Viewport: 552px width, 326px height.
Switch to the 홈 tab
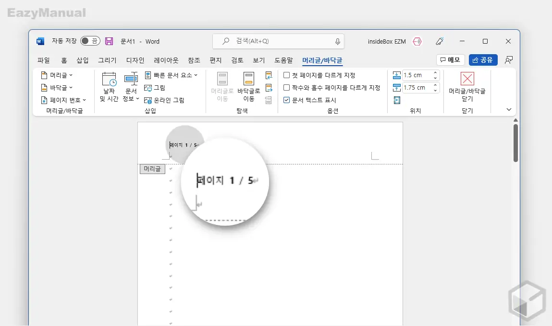coord(64,60)
